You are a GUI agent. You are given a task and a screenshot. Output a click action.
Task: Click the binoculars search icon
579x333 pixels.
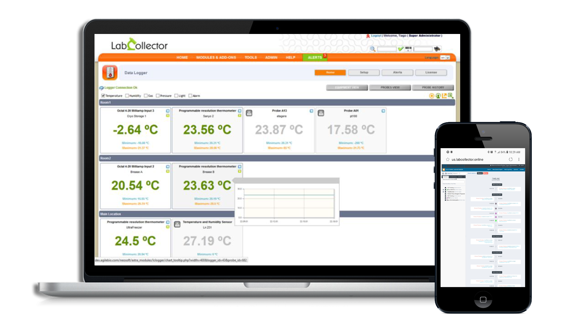click(437, 49)
